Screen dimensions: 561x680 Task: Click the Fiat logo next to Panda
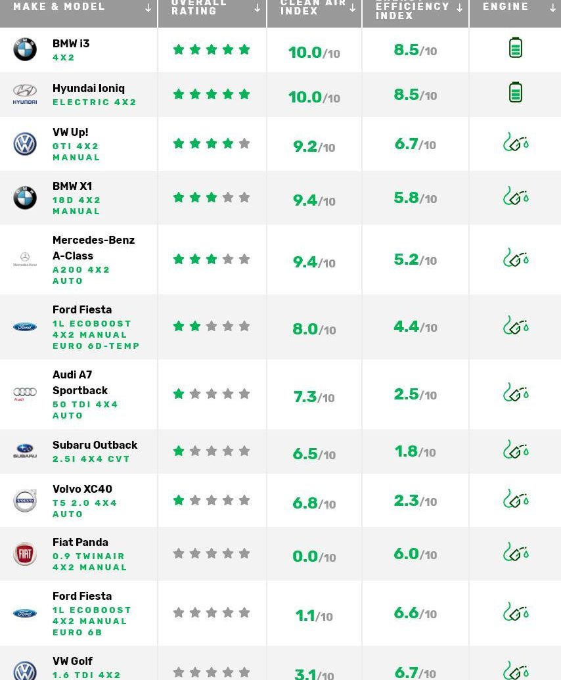coord(25,554)
